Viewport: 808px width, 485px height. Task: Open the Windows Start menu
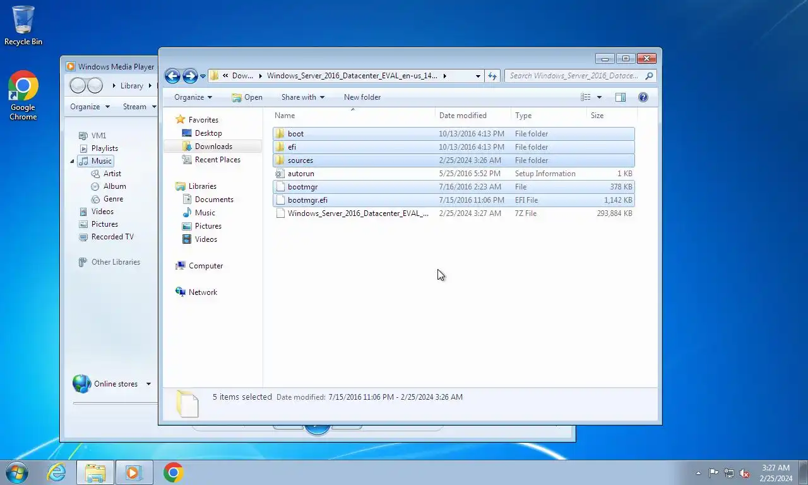coord(16,472)
